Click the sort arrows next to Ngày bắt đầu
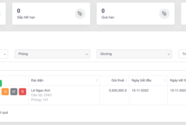Screen dimensions: 186x125 click(x=165, y=81)
